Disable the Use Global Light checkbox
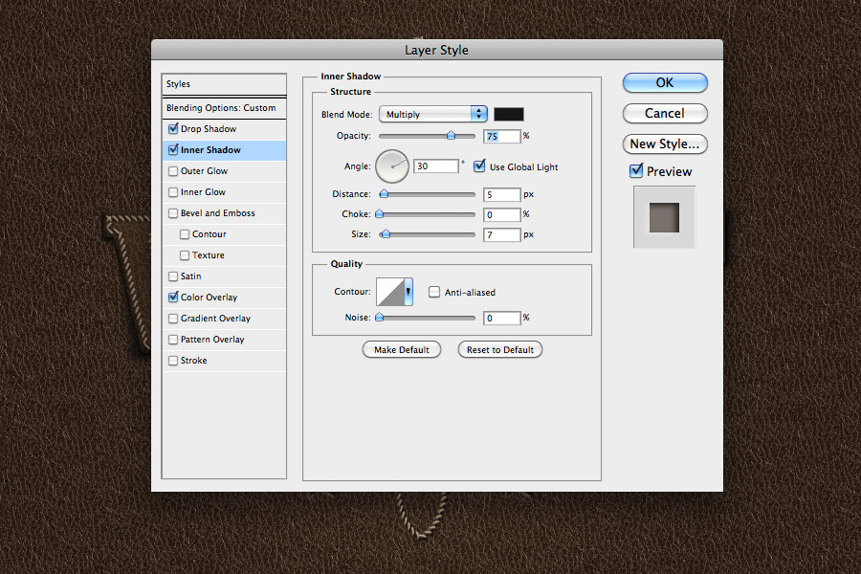Screen dimensions: 861x574 click(x=479, y=166)
